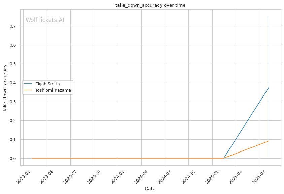Viewport: 284px width, 194px height.
Task: Click the 'Date' x-axis label
Action: [x=150, y=189]
